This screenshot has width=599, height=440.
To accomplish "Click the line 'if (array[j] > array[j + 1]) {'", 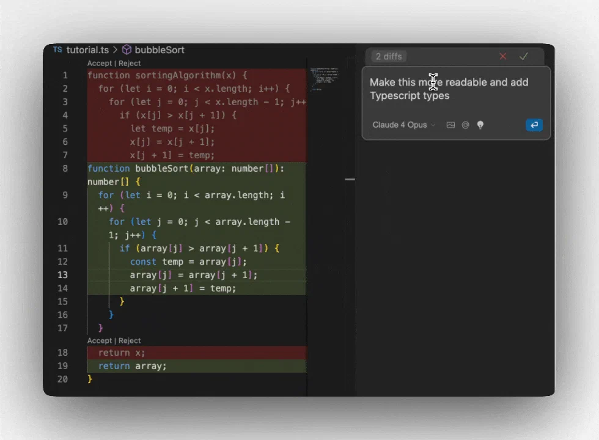I will 199,248.
